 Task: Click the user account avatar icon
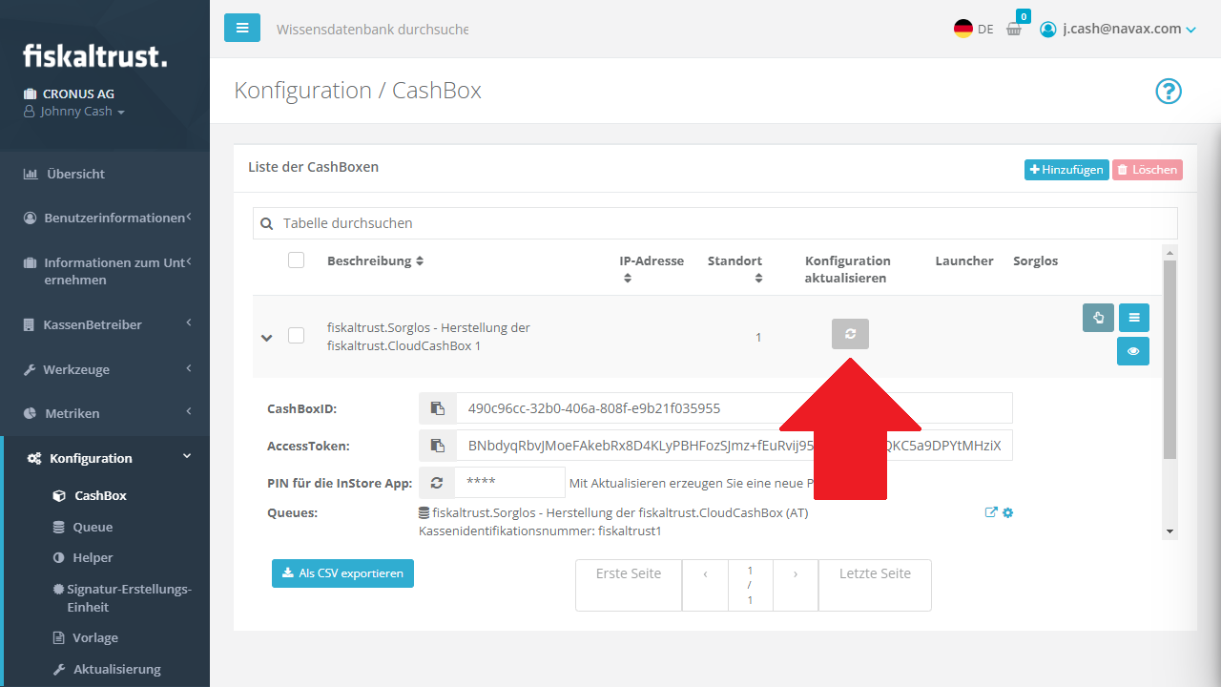[1048, 30]
